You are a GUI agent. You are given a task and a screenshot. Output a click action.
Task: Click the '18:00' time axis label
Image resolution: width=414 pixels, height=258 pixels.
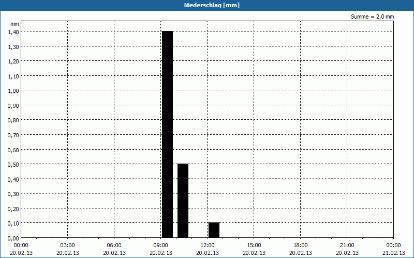[301, 246]
